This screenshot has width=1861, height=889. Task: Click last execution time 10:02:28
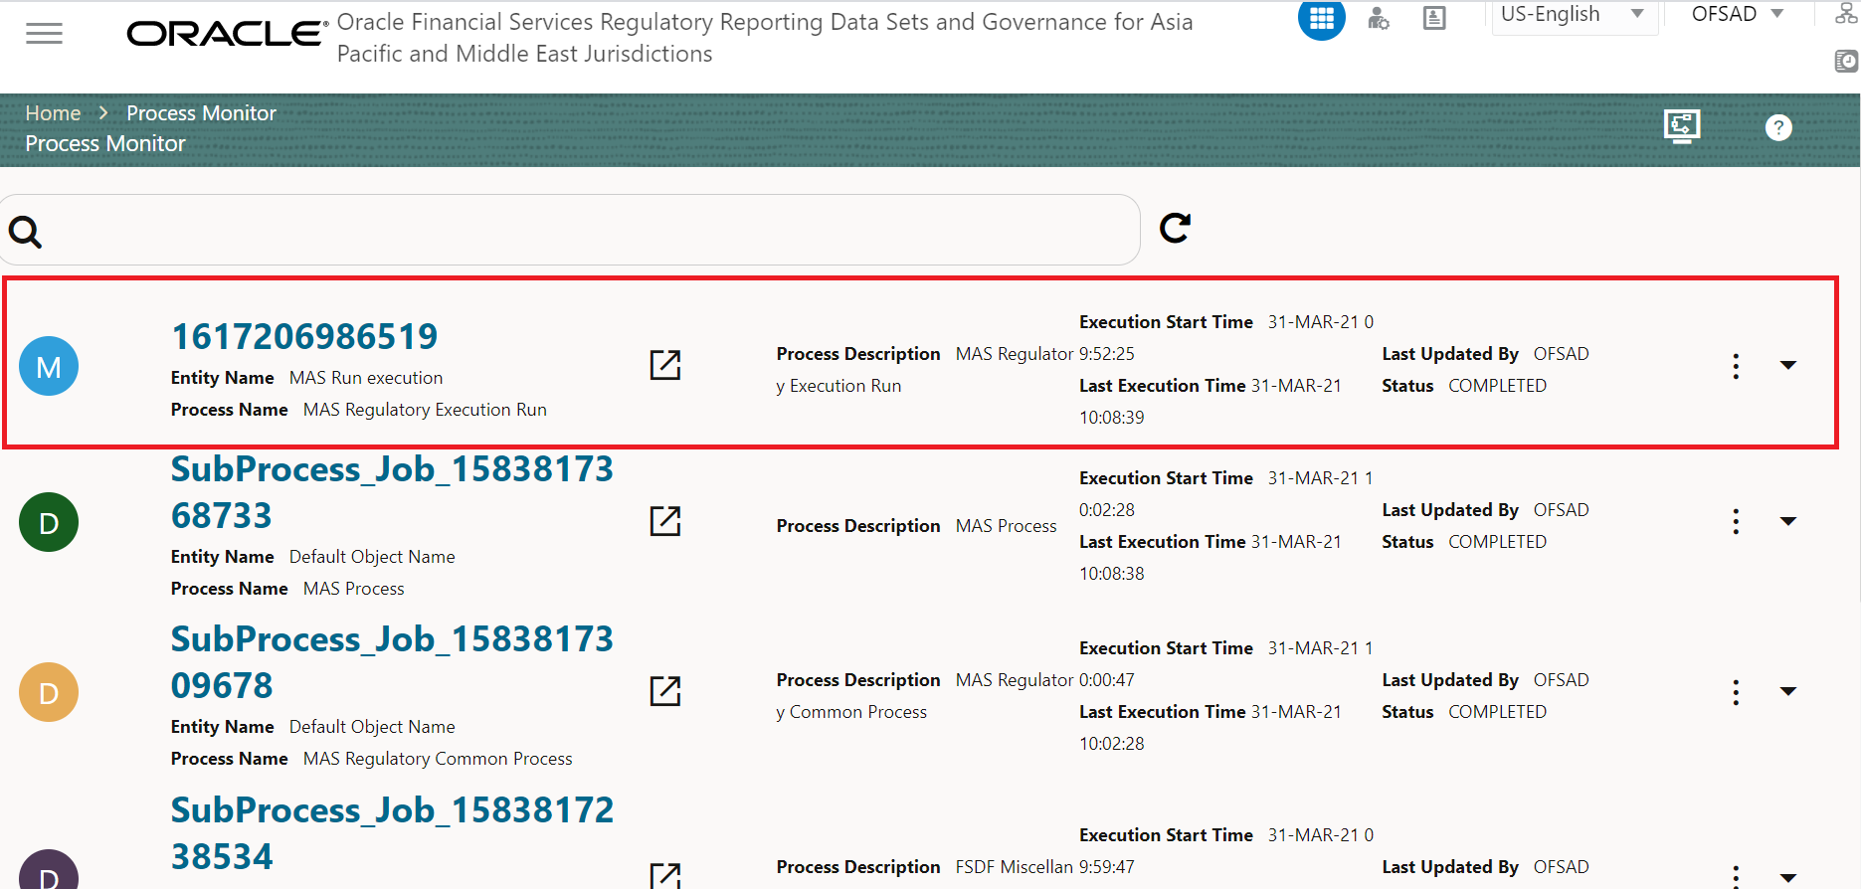[x=1112, y=744]
